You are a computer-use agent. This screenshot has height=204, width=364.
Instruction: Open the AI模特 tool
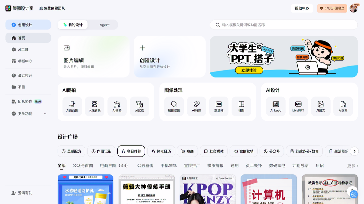117,106
